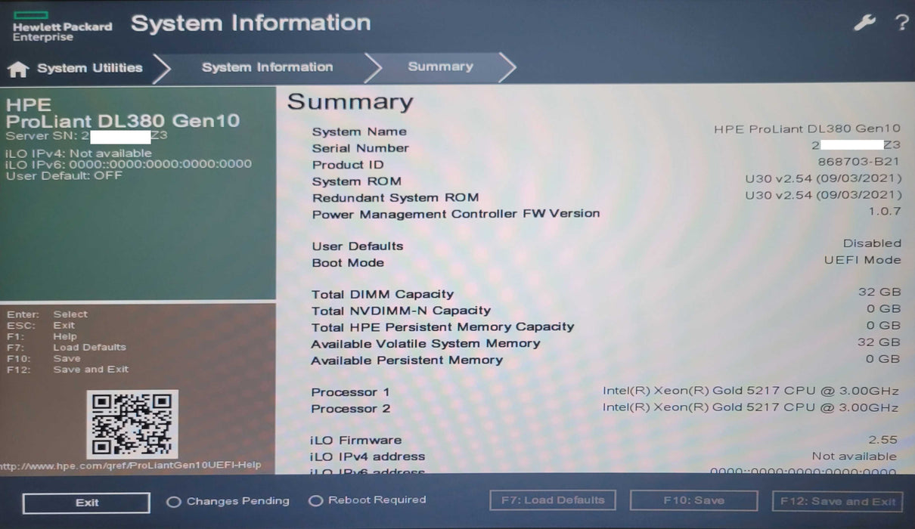The width and height of the screenshot is (915, 529).
Task: Select the Summary breadcrumb
Action: (440, 67)
